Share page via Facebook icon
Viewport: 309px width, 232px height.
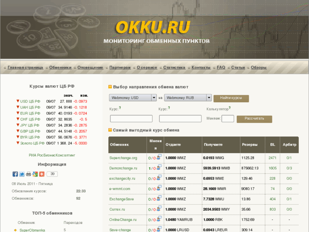coord(15,174)
